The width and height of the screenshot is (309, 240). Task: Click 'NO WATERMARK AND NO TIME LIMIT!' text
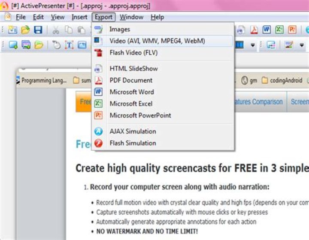(147, 231)
